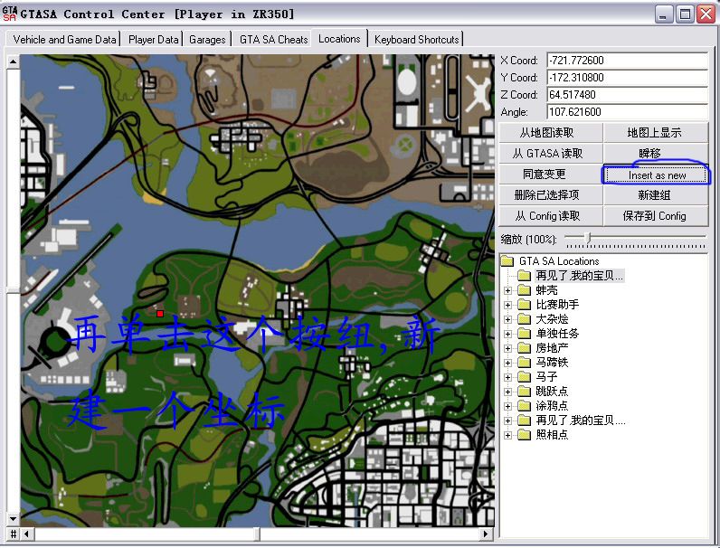Click the 从地图读取 button
Image resolution: width=720 pixels, height=548 pixels.
(551, 133)
